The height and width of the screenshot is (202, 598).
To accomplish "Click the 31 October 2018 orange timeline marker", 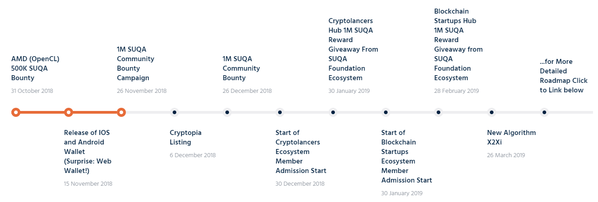I will 15,112.
